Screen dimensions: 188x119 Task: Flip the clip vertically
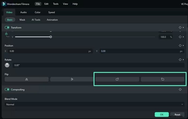(x=72, y=79)
